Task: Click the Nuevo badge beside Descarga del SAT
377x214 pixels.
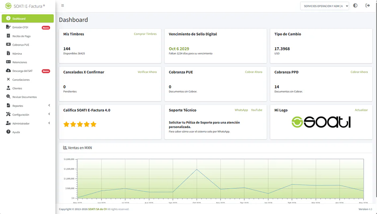Action: (46, 71)
